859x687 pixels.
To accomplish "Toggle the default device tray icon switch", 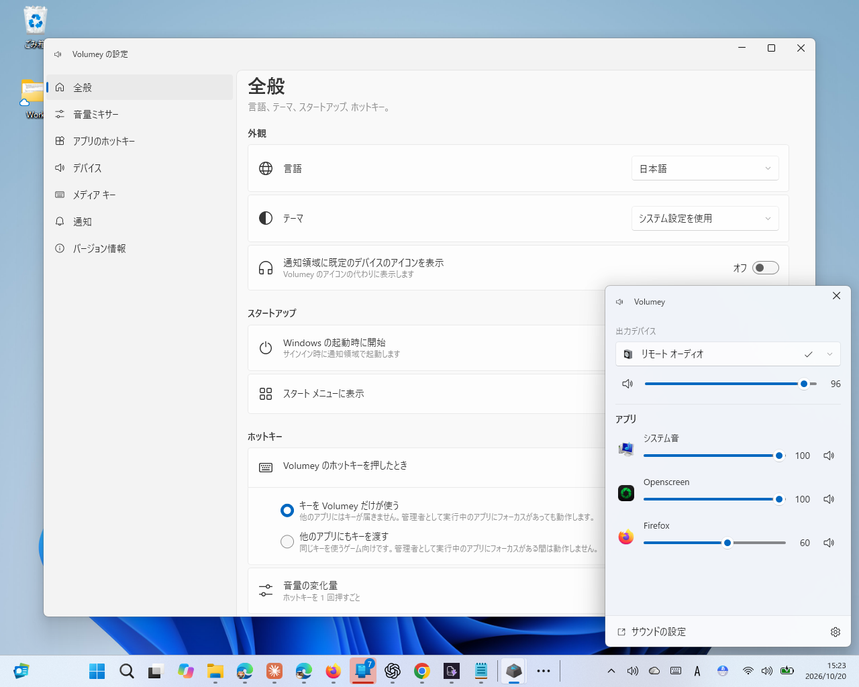I will click(765, 268).
